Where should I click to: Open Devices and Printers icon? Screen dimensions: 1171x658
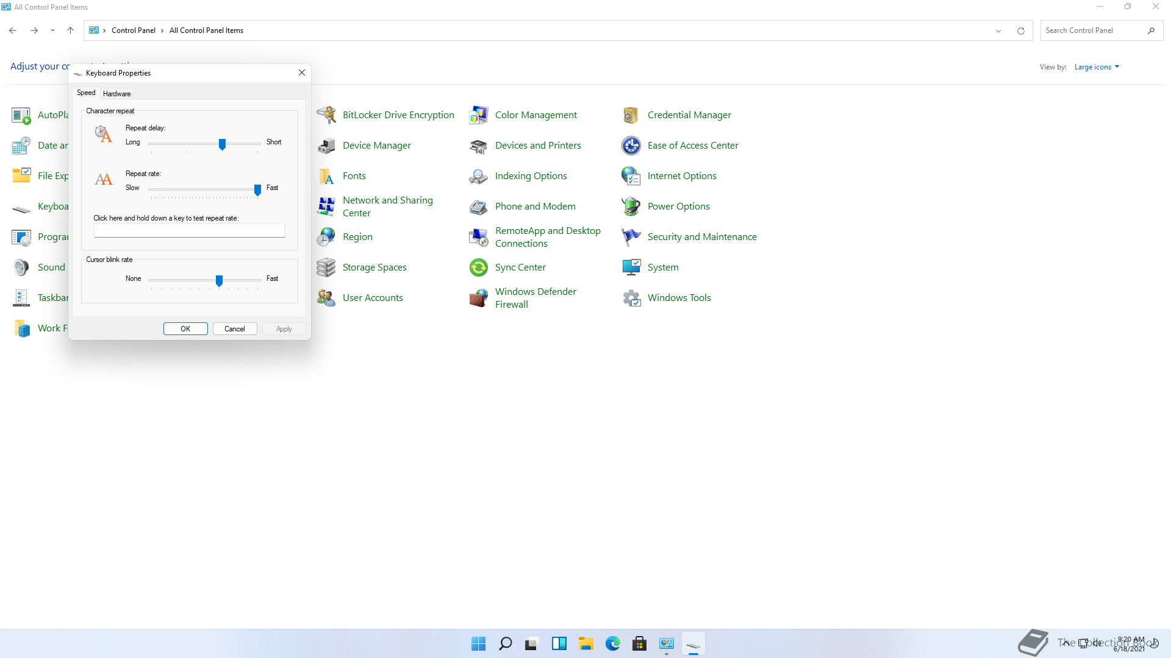point(479,145)
